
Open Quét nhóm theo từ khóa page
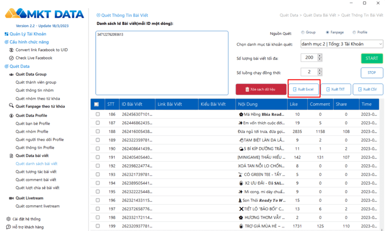(x=38, y=99)
